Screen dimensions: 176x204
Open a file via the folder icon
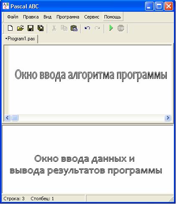tap(20, 28)
